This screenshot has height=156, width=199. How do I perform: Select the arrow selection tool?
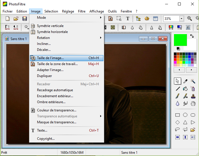177,81
